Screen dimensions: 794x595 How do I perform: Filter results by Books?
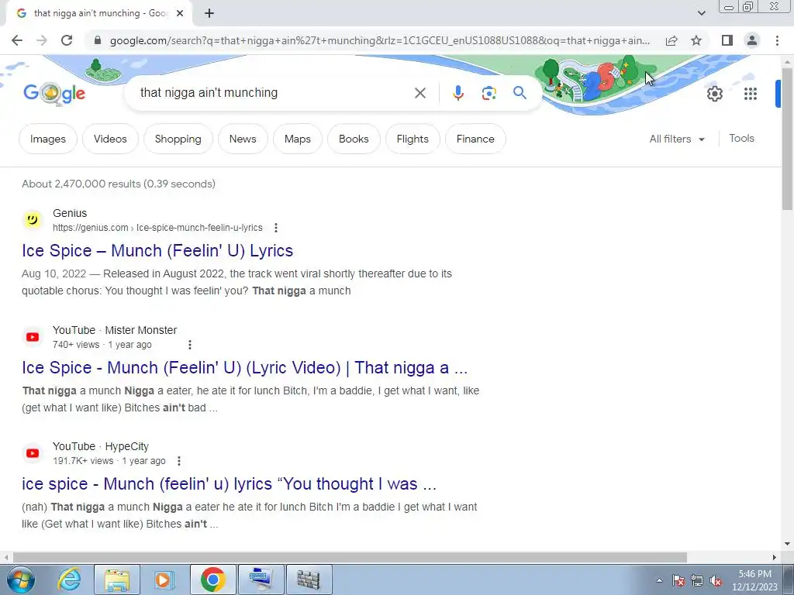pyautogui.click(x=354, y=139)
